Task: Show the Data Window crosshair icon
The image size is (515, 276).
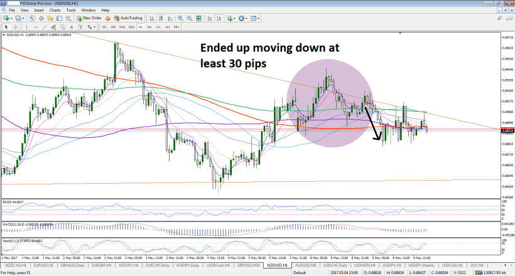Action: (x=41, y=18)
